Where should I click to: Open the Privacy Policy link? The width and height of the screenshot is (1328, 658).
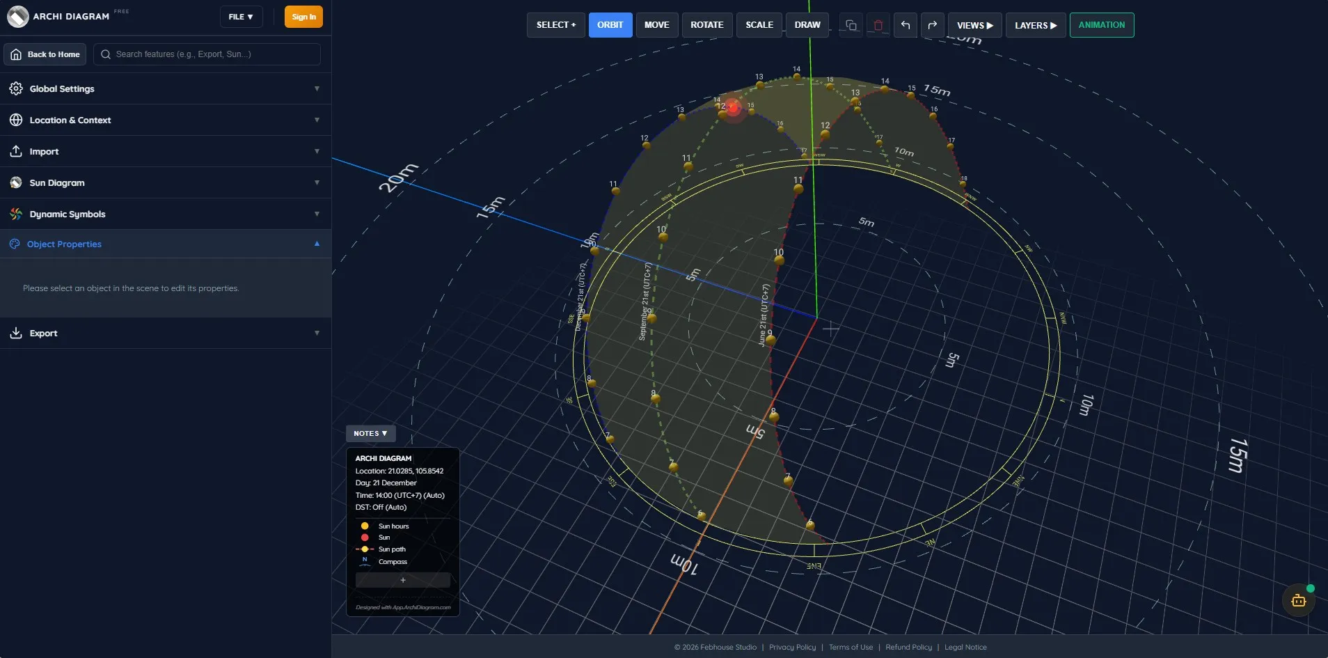coord(792,647)
